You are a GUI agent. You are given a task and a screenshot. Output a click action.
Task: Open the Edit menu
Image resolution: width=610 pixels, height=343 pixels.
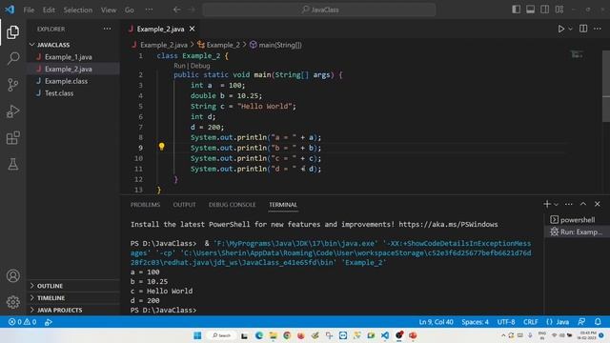pyautogui.click(x=49, y=10)
